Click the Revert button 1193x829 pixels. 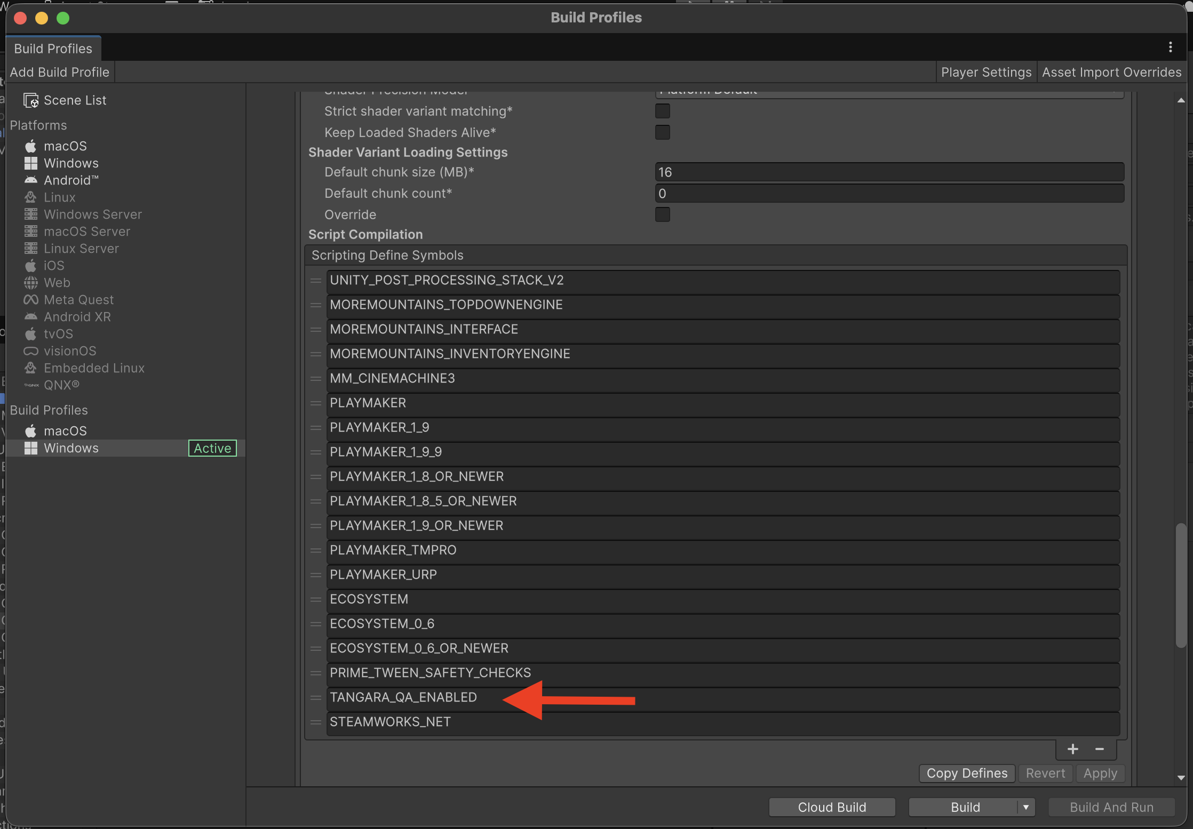pyautogui.click(x=1045, y=773)
